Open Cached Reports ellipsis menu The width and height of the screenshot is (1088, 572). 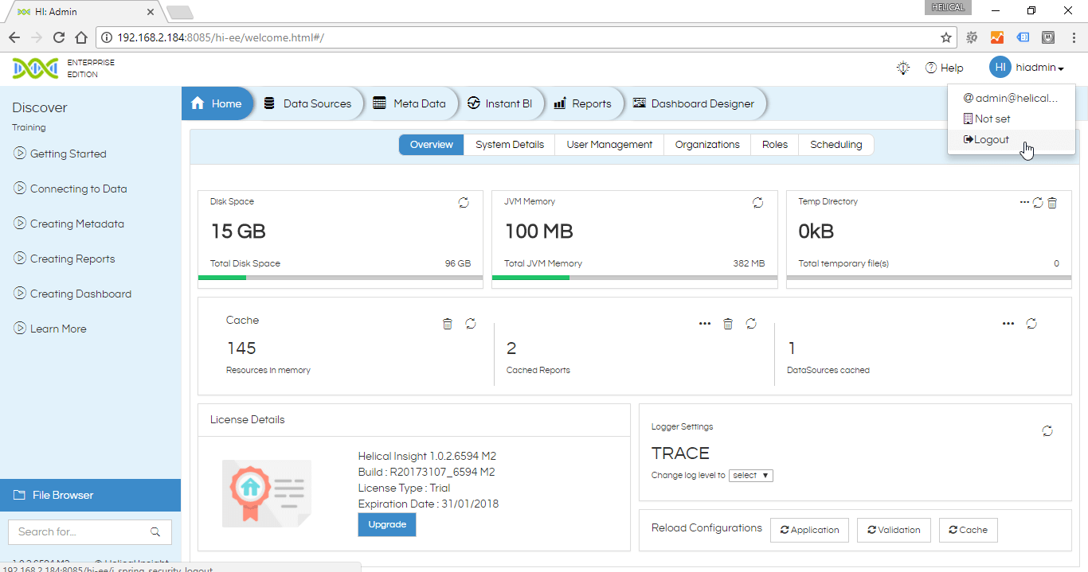pos(705,324)
